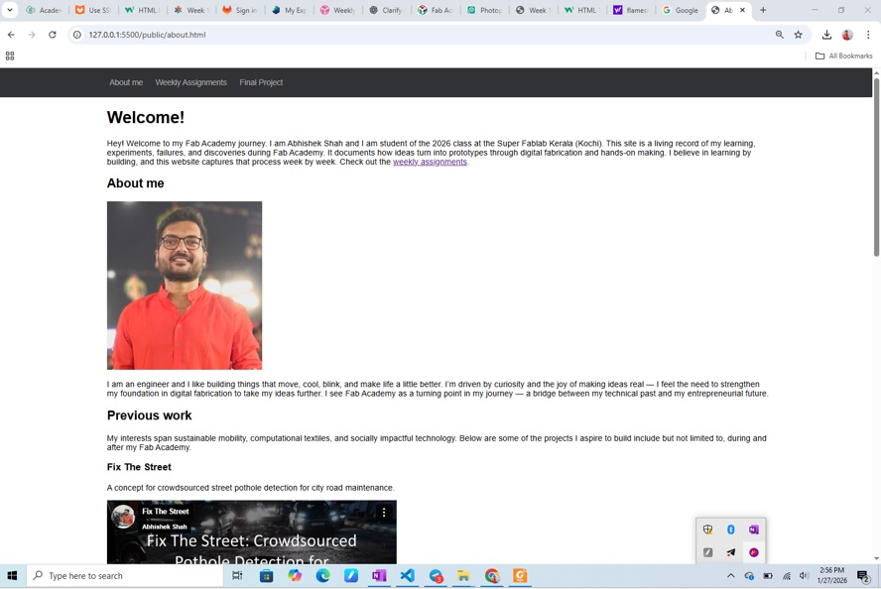Viewport: 881px width, 589px height.
Task: Click the scrollbar down arrow
Action: 876,558
